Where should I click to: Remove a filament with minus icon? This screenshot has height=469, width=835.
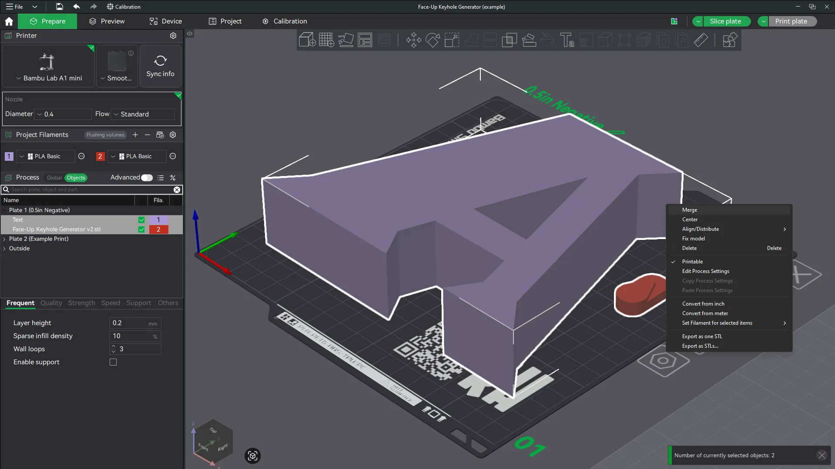pos(148,135)
